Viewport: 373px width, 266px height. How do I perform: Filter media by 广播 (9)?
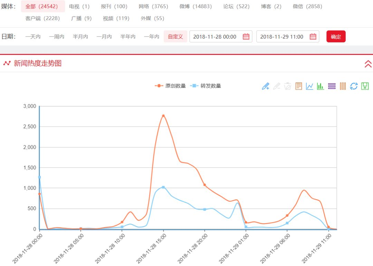82,18
